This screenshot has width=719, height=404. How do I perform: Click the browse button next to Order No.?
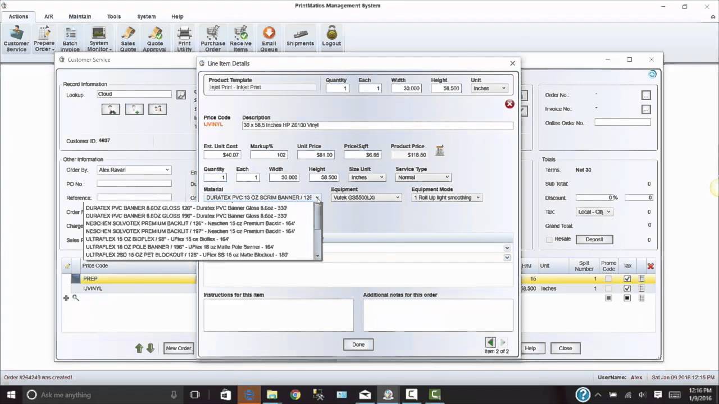pos(646,95)
